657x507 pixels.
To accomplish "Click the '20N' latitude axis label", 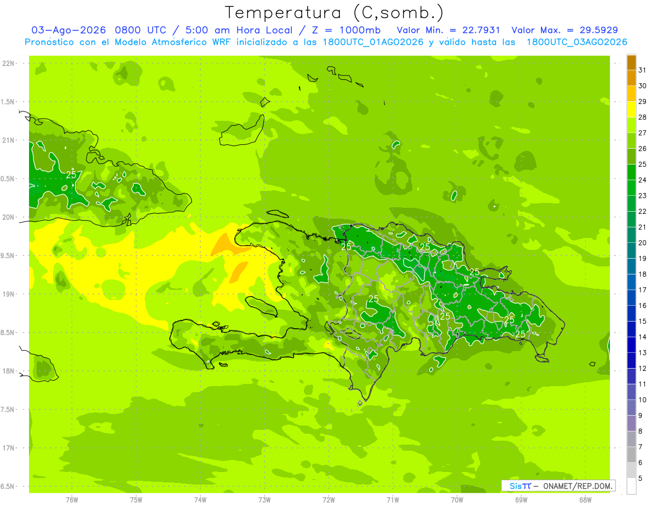I will pos(8,217).
